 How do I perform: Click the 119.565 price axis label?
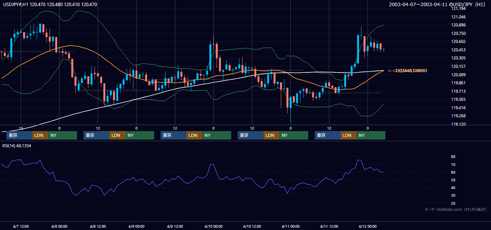(x=458, y=99)
